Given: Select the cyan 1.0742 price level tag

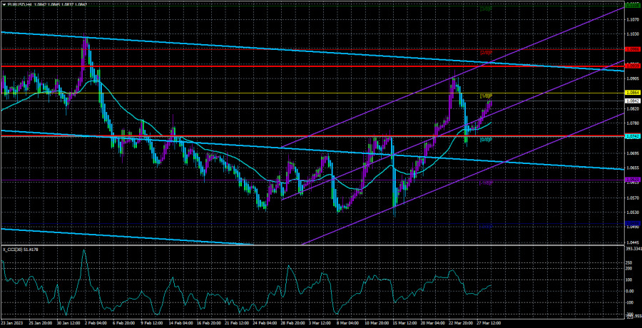Looking at the screenshot, I should [633, 135].
